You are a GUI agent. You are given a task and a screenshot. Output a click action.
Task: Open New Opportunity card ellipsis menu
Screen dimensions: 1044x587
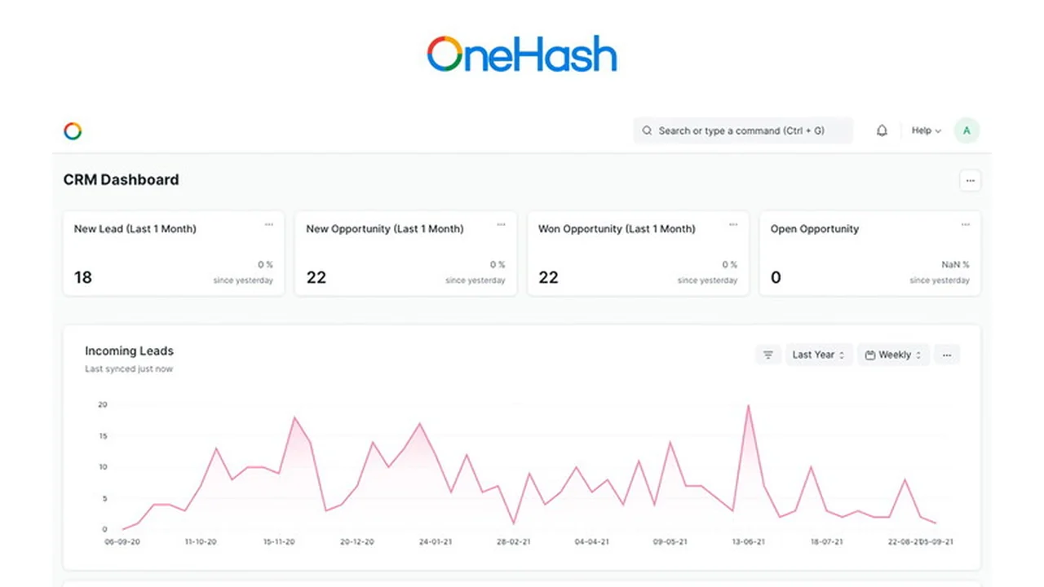pyautogui.click(x=501, y=224)
